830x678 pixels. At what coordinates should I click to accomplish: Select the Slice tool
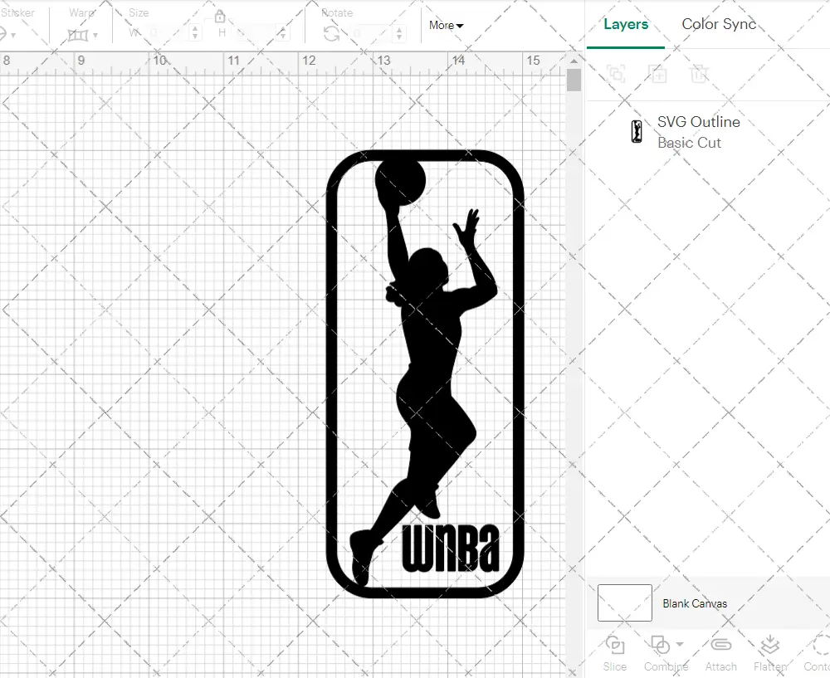point(614,653)
